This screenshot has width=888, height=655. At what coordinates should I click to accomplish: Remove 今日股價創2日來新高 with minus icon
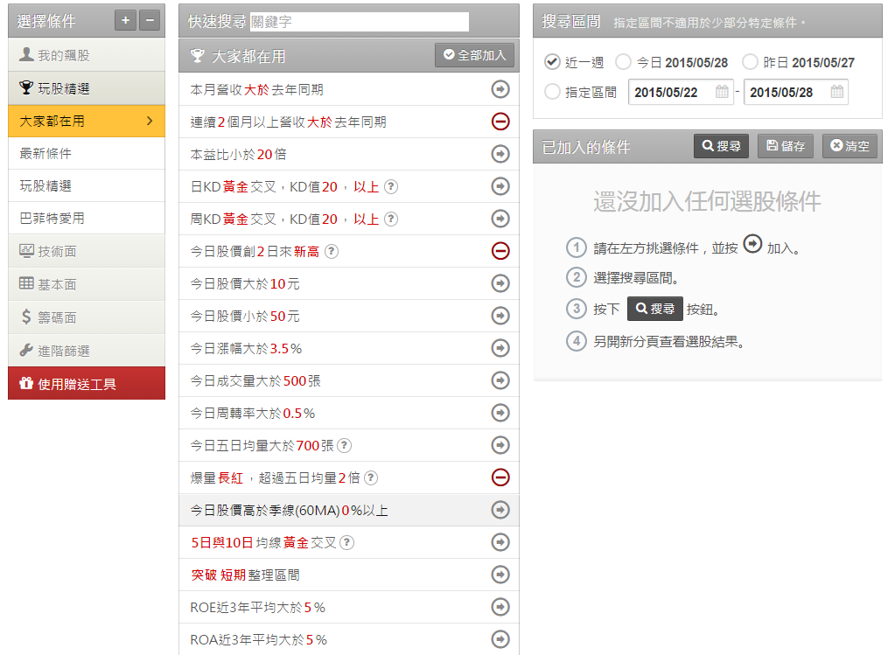tap(500, 251)
